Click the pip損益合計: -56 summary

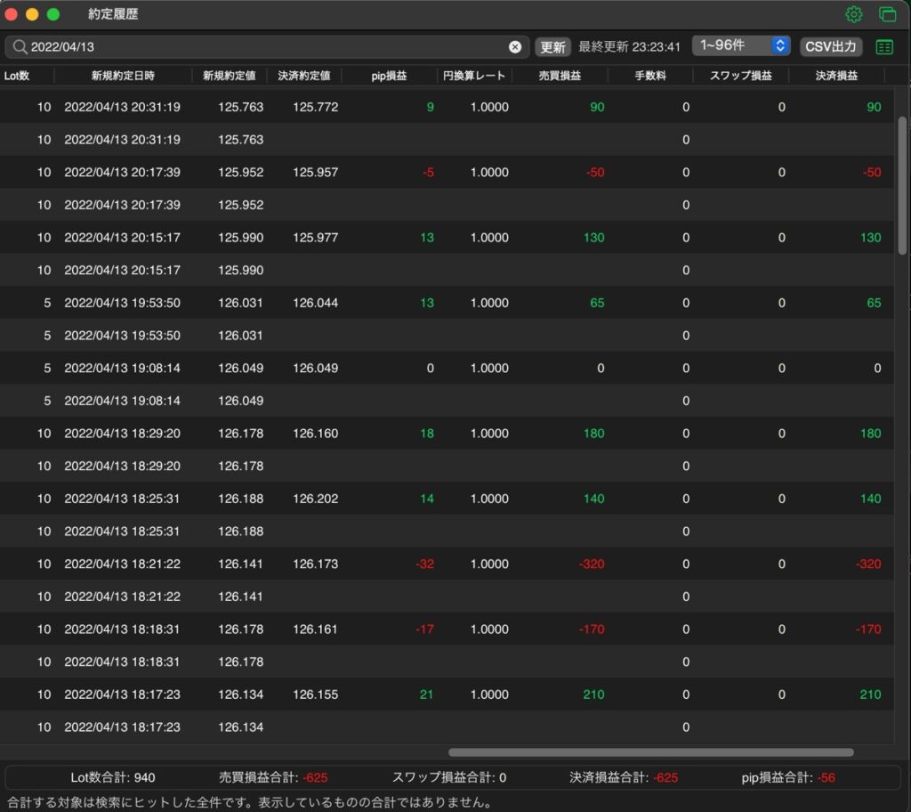[788, 777]
